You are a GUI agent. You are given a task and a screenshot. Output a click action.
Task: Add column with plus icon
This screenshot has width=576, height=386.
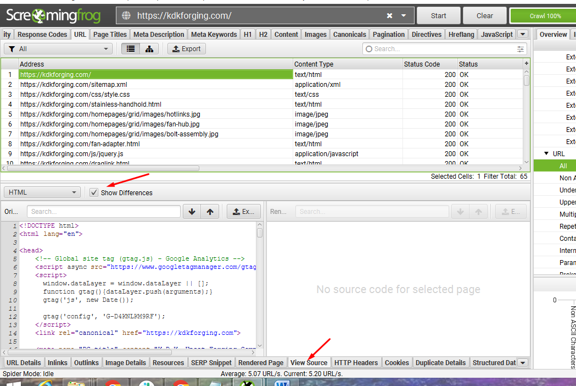(527, 63)
